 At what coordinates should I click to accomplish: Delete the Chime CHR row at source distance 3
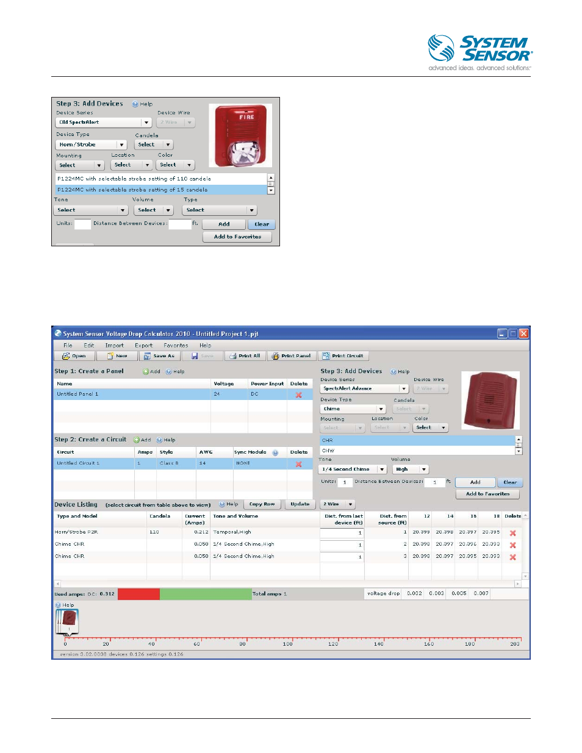(513, 557)
